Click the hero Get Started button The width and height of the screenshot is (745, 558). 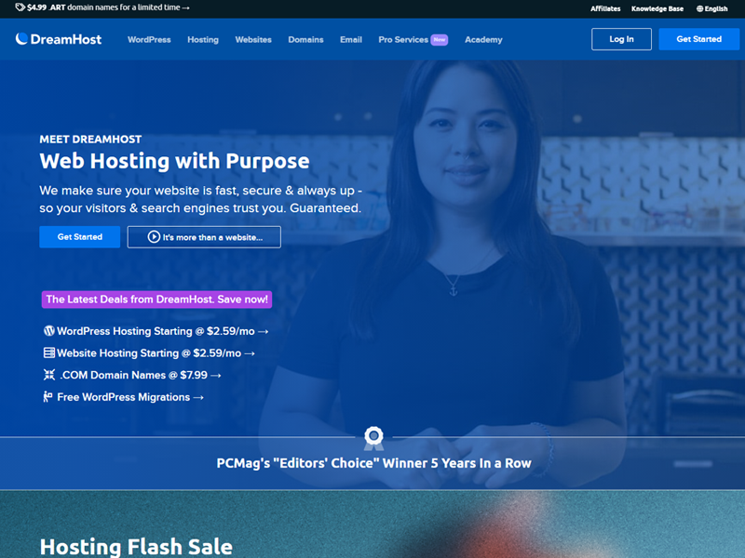pos(80,237)
